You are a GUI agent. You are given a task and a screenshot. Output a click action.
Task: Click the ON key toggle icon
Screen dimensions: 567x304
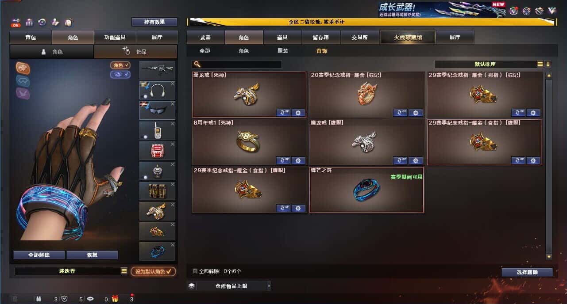point(16,23)
